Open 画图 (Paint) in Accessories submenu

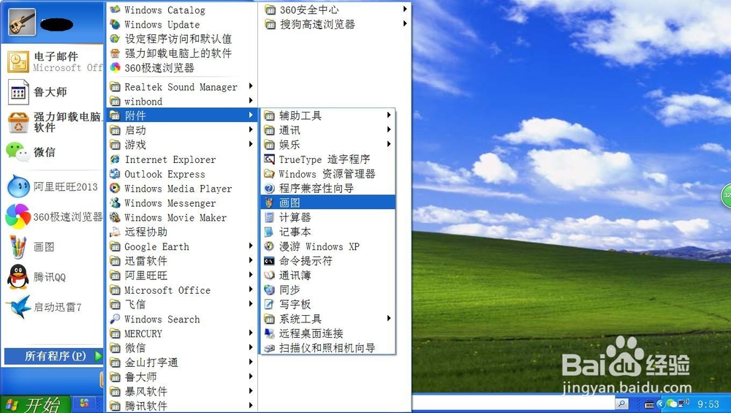[x=327, y=202]
